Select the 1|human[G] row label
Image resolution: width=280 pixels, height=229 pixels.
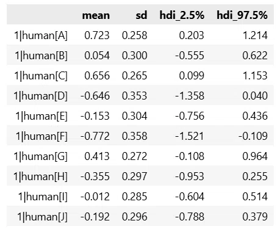pos(40,156)
